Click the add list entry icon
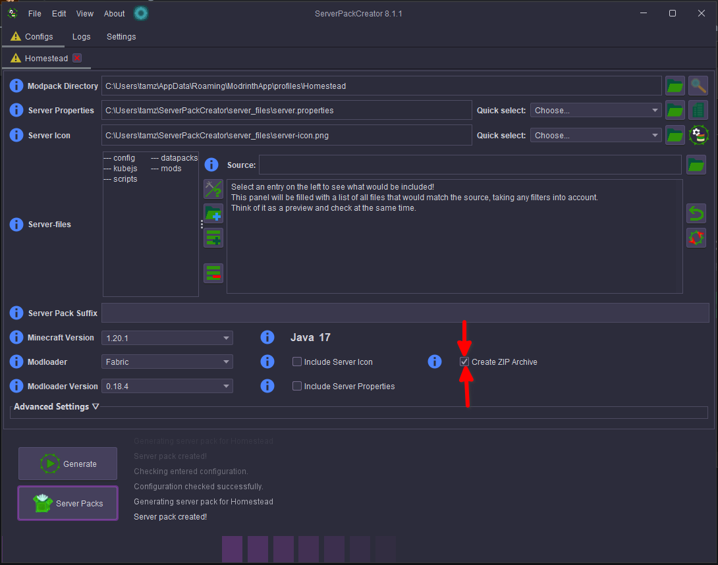 point(213,238)
